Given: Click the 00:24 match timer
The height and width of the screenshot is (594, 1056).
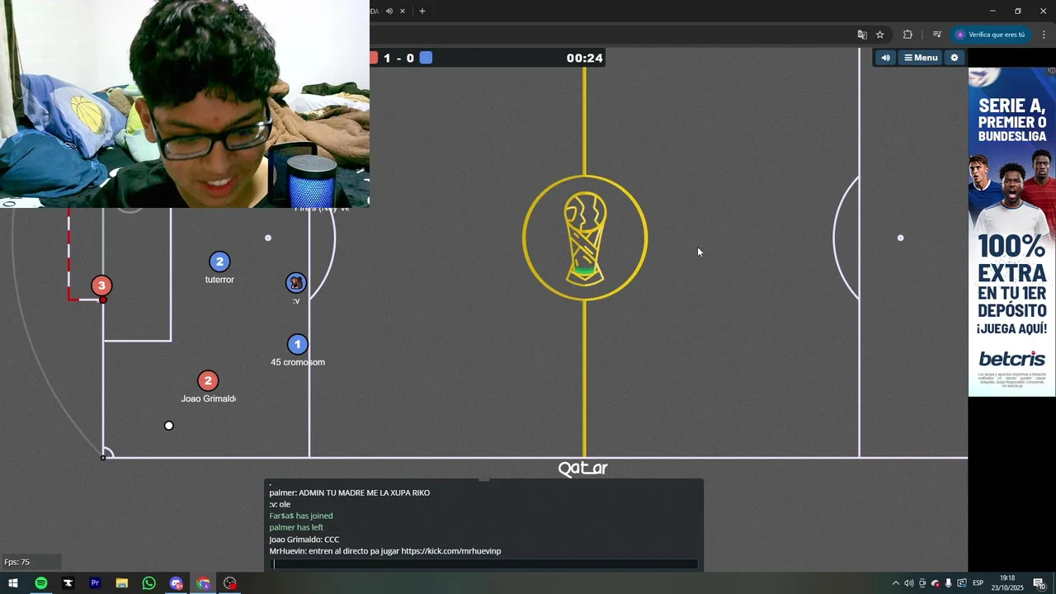Looking at the screenshot, I should tap(584, 58).
